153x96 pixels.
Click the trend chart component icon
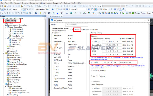62,13
